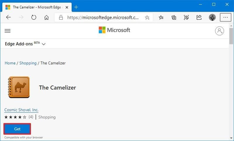Click the star rating
234x141 pixels.
[x=16, y=117]
